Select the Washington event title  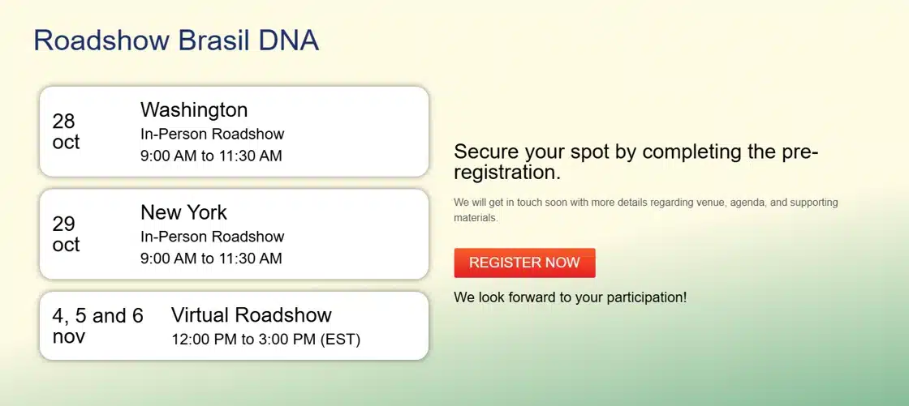click(x=194, y=109)
